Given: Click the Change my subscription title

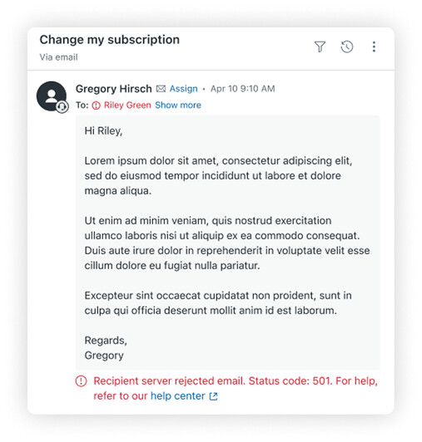Looking at the screenshot, I should tap(110, 40).
